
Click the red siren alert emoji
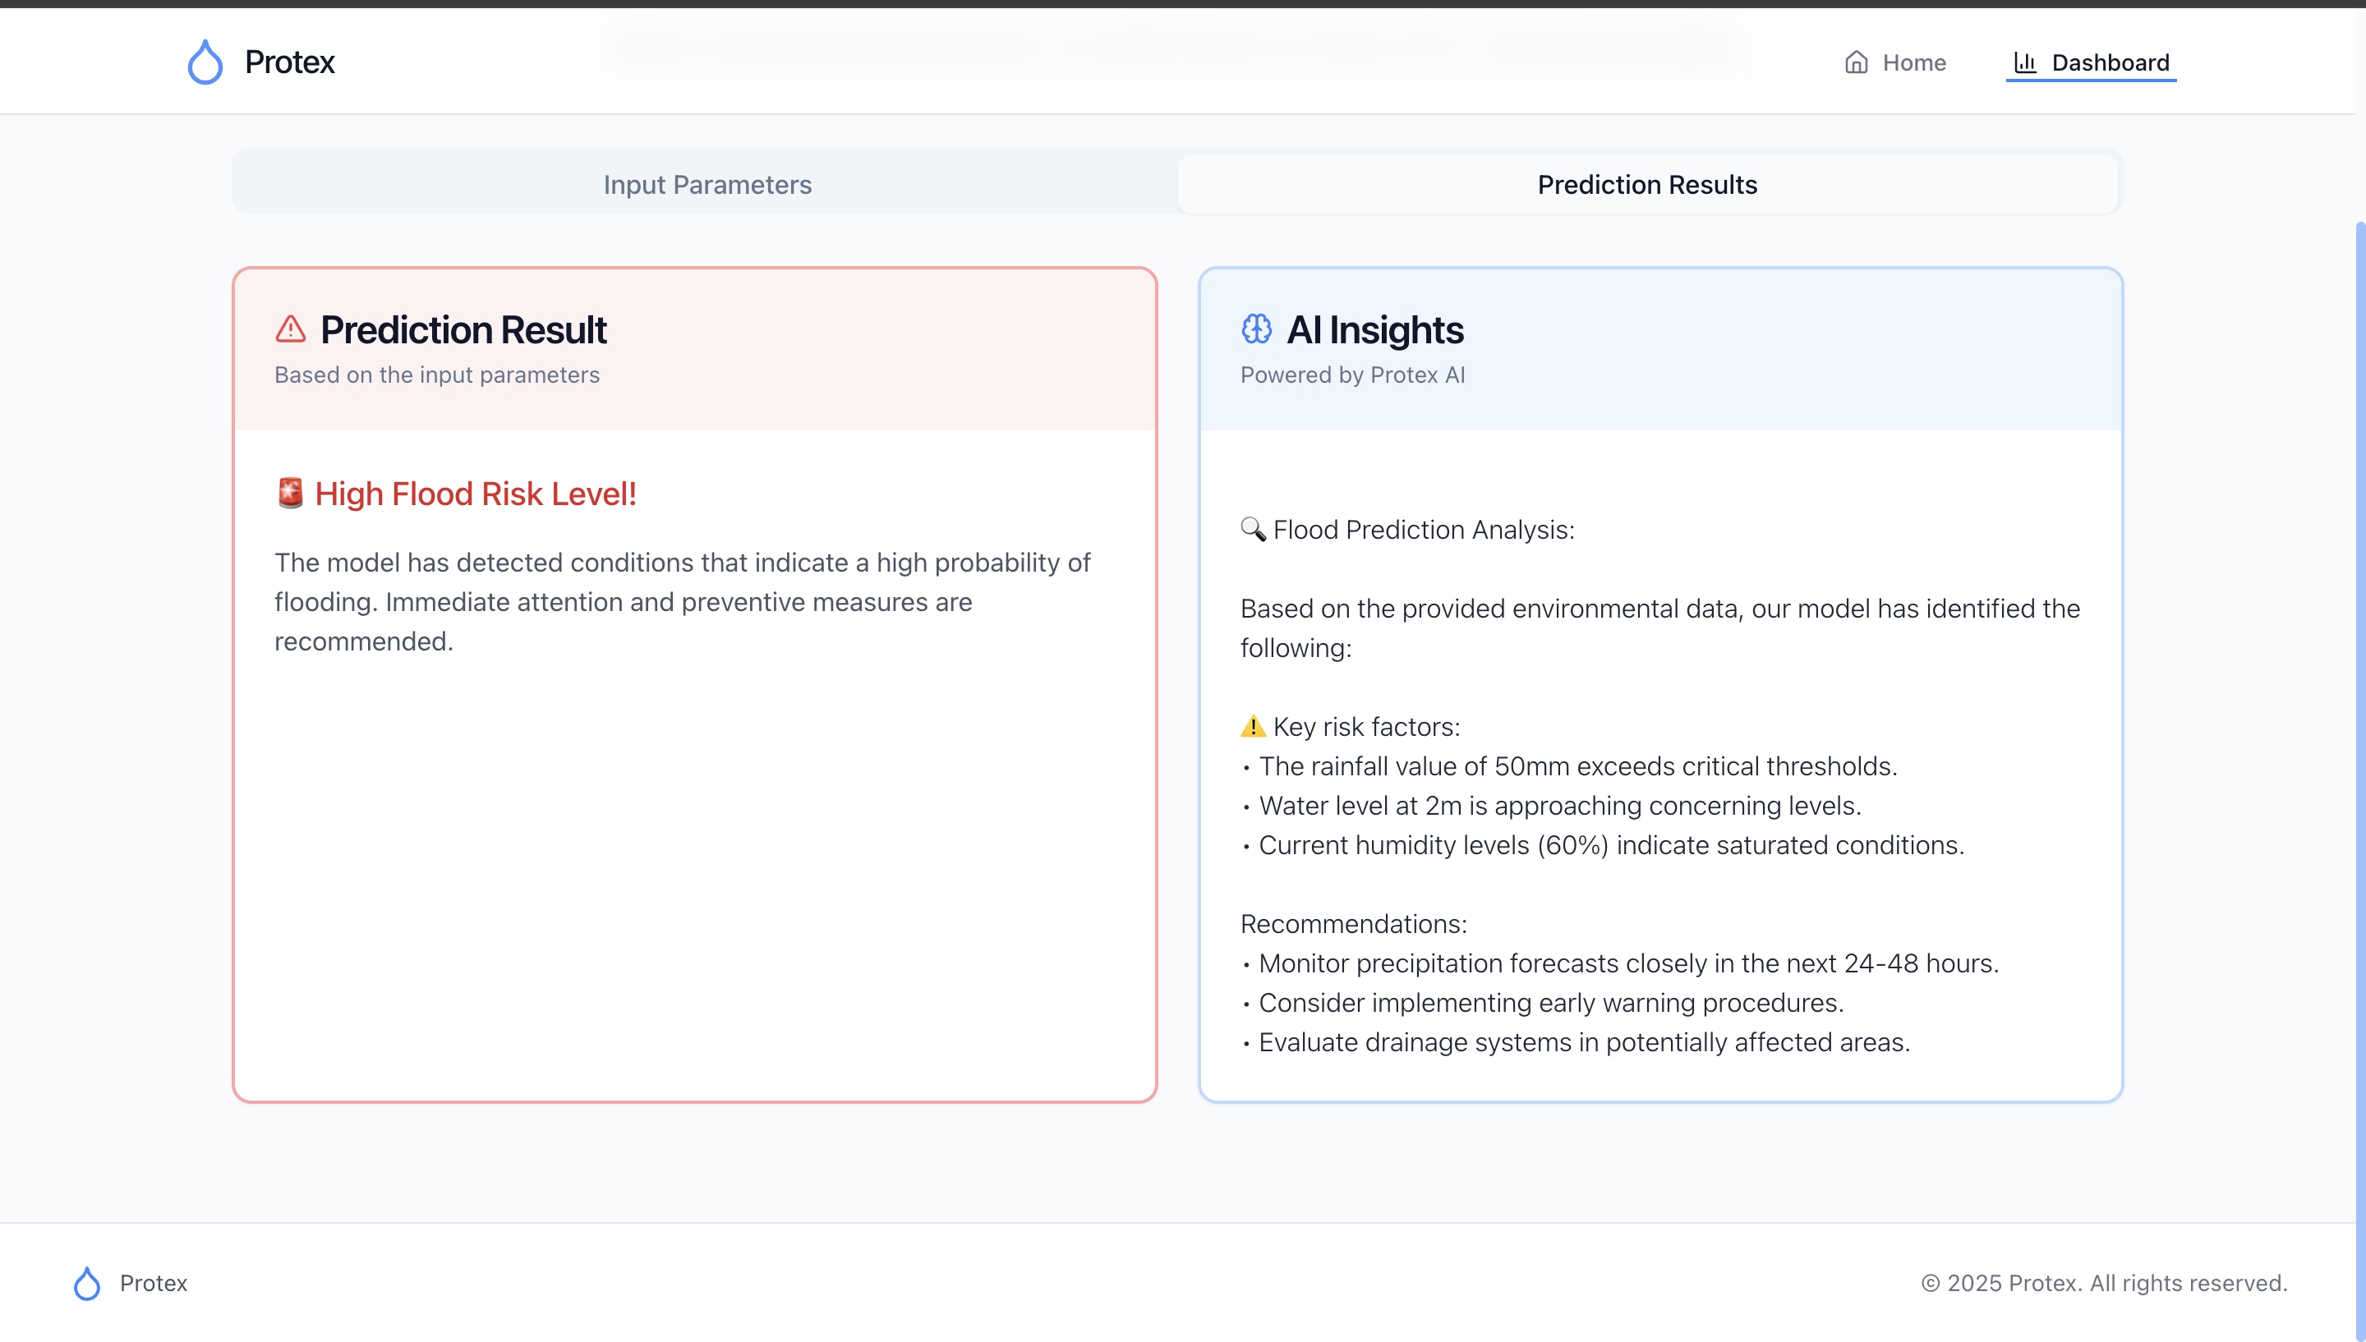[x=290, y=493]
